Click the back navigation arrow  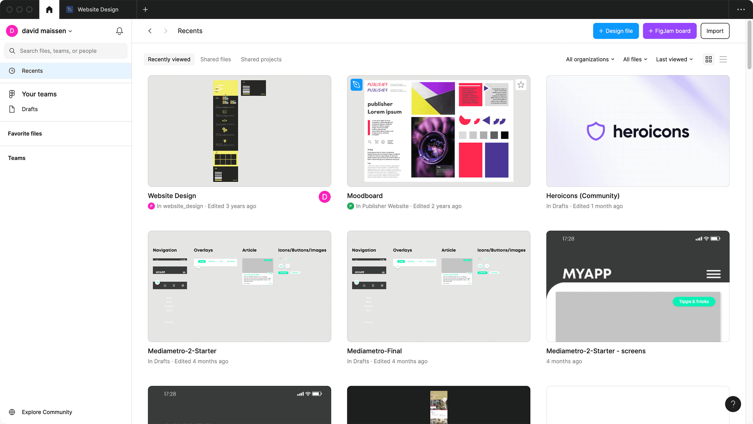150,31
